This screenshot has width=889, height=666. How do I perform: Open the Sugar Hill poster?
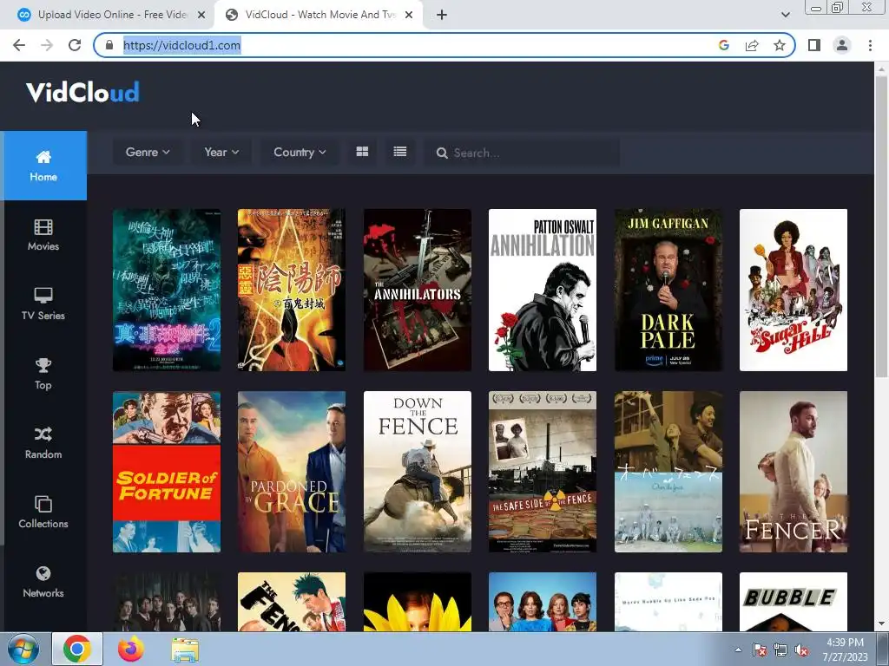coord(794,290)
